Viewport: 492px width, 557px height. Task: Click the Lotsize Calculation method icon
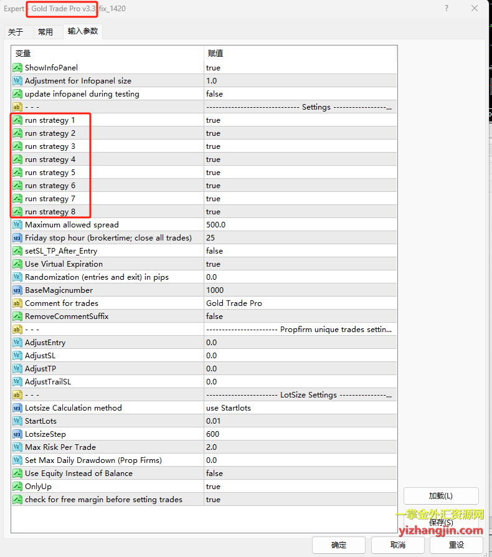click(17, 408)
